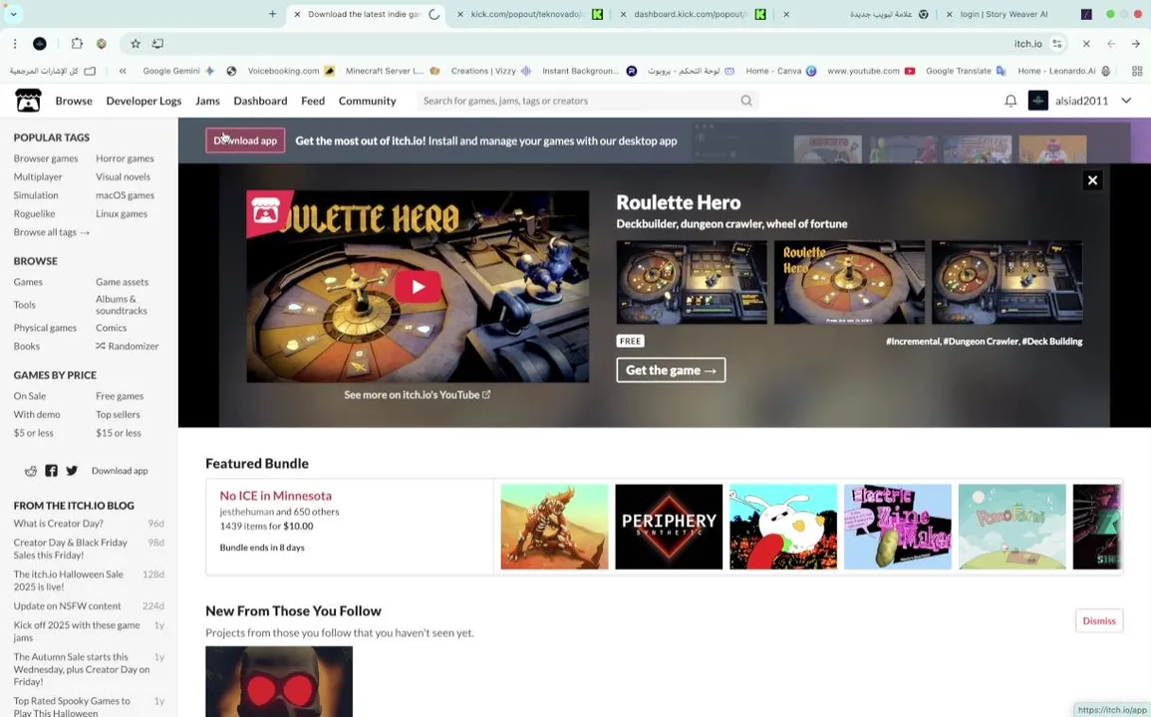Open the Top sellers link

pyautogui.click(x=118, y=414)
